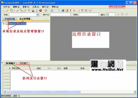Stop transfer with red X circle icon
Screen dimensions: 138x98
pos(41,11)
